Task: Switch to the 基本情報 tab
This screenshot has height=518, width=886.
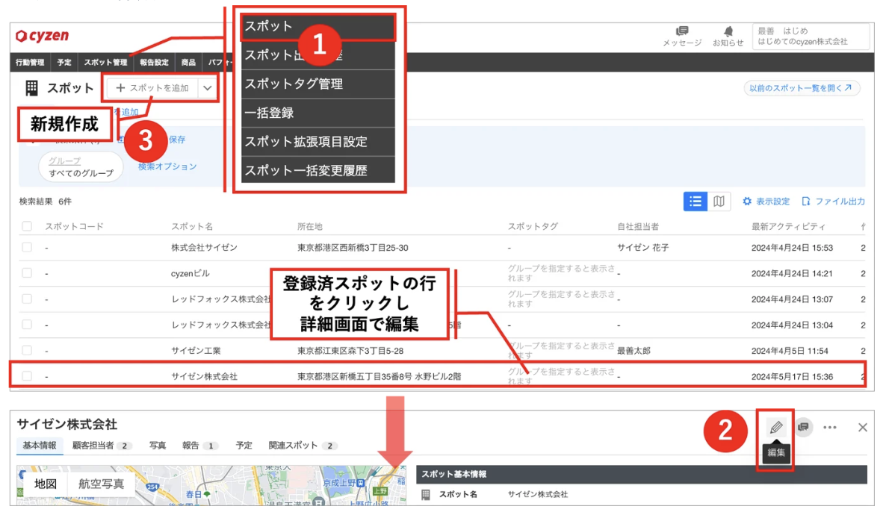Action: click(40, 445)
